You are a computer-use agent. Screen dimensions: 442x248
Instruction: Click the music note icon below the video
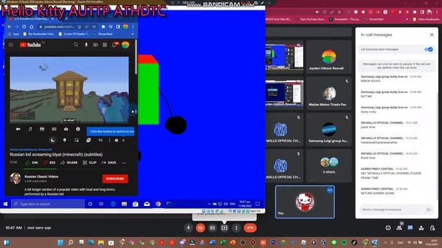click(x=30, y=129)
